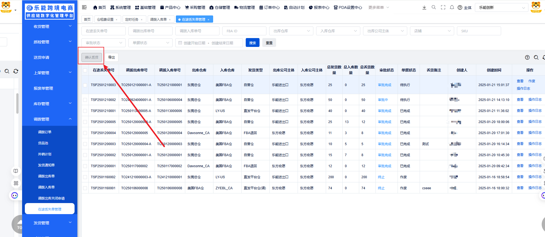This screenshot has height=237, width=545.
Task: Open 产品中心 menu
Action: pyautogui.click(x=170, y=7)
